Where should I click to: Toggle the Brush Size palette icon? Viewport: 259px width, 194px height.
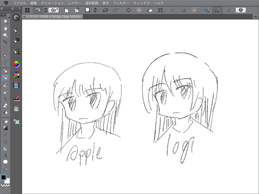tap(16, 51)
